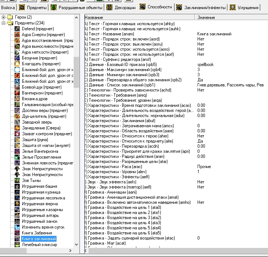Click the Вязанка дров icon

pos(17,99)
